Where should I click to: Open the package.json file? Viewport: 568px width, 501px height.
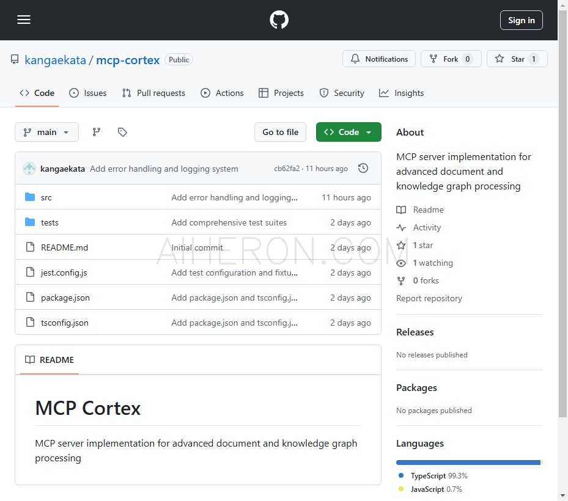tap(65, 298)
